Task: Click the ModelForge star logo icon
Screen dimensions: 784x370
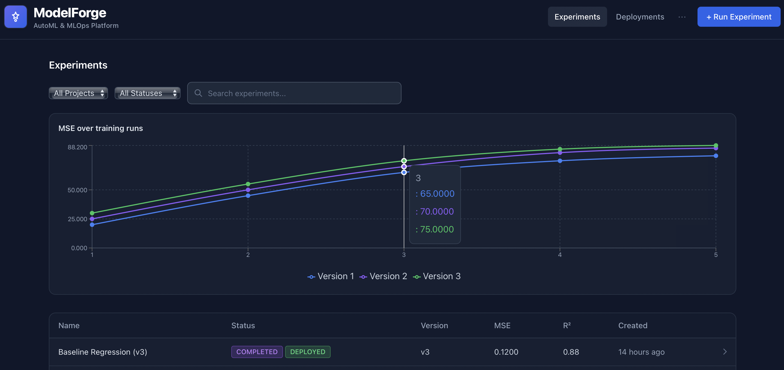Action: pyautogui.click(x=15, y=17)
